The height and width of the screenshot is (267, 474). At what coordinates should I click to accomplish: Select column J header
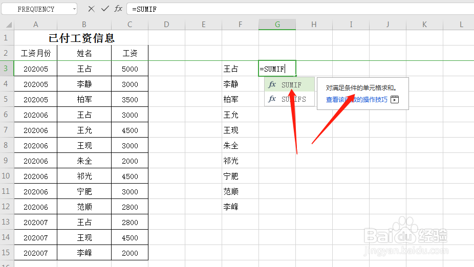pyautogui.click(x=388, y=25)
